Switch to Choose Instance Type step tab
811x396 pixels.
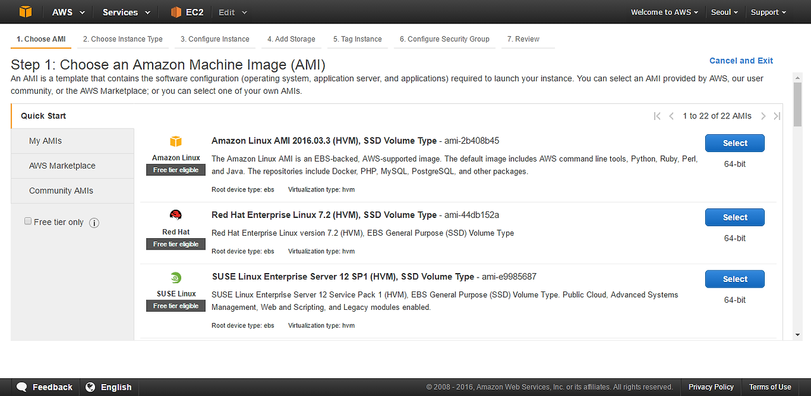point(123,39)
